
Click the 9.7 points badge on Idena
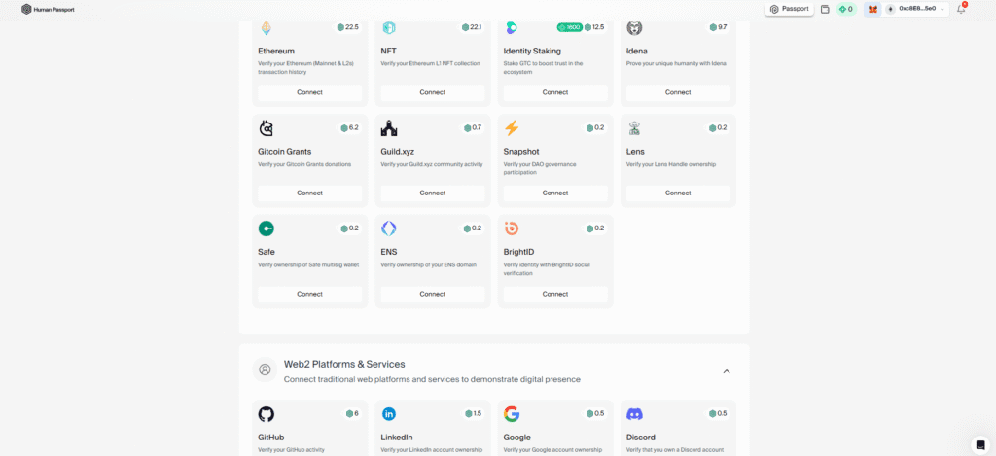click(719, 27)
